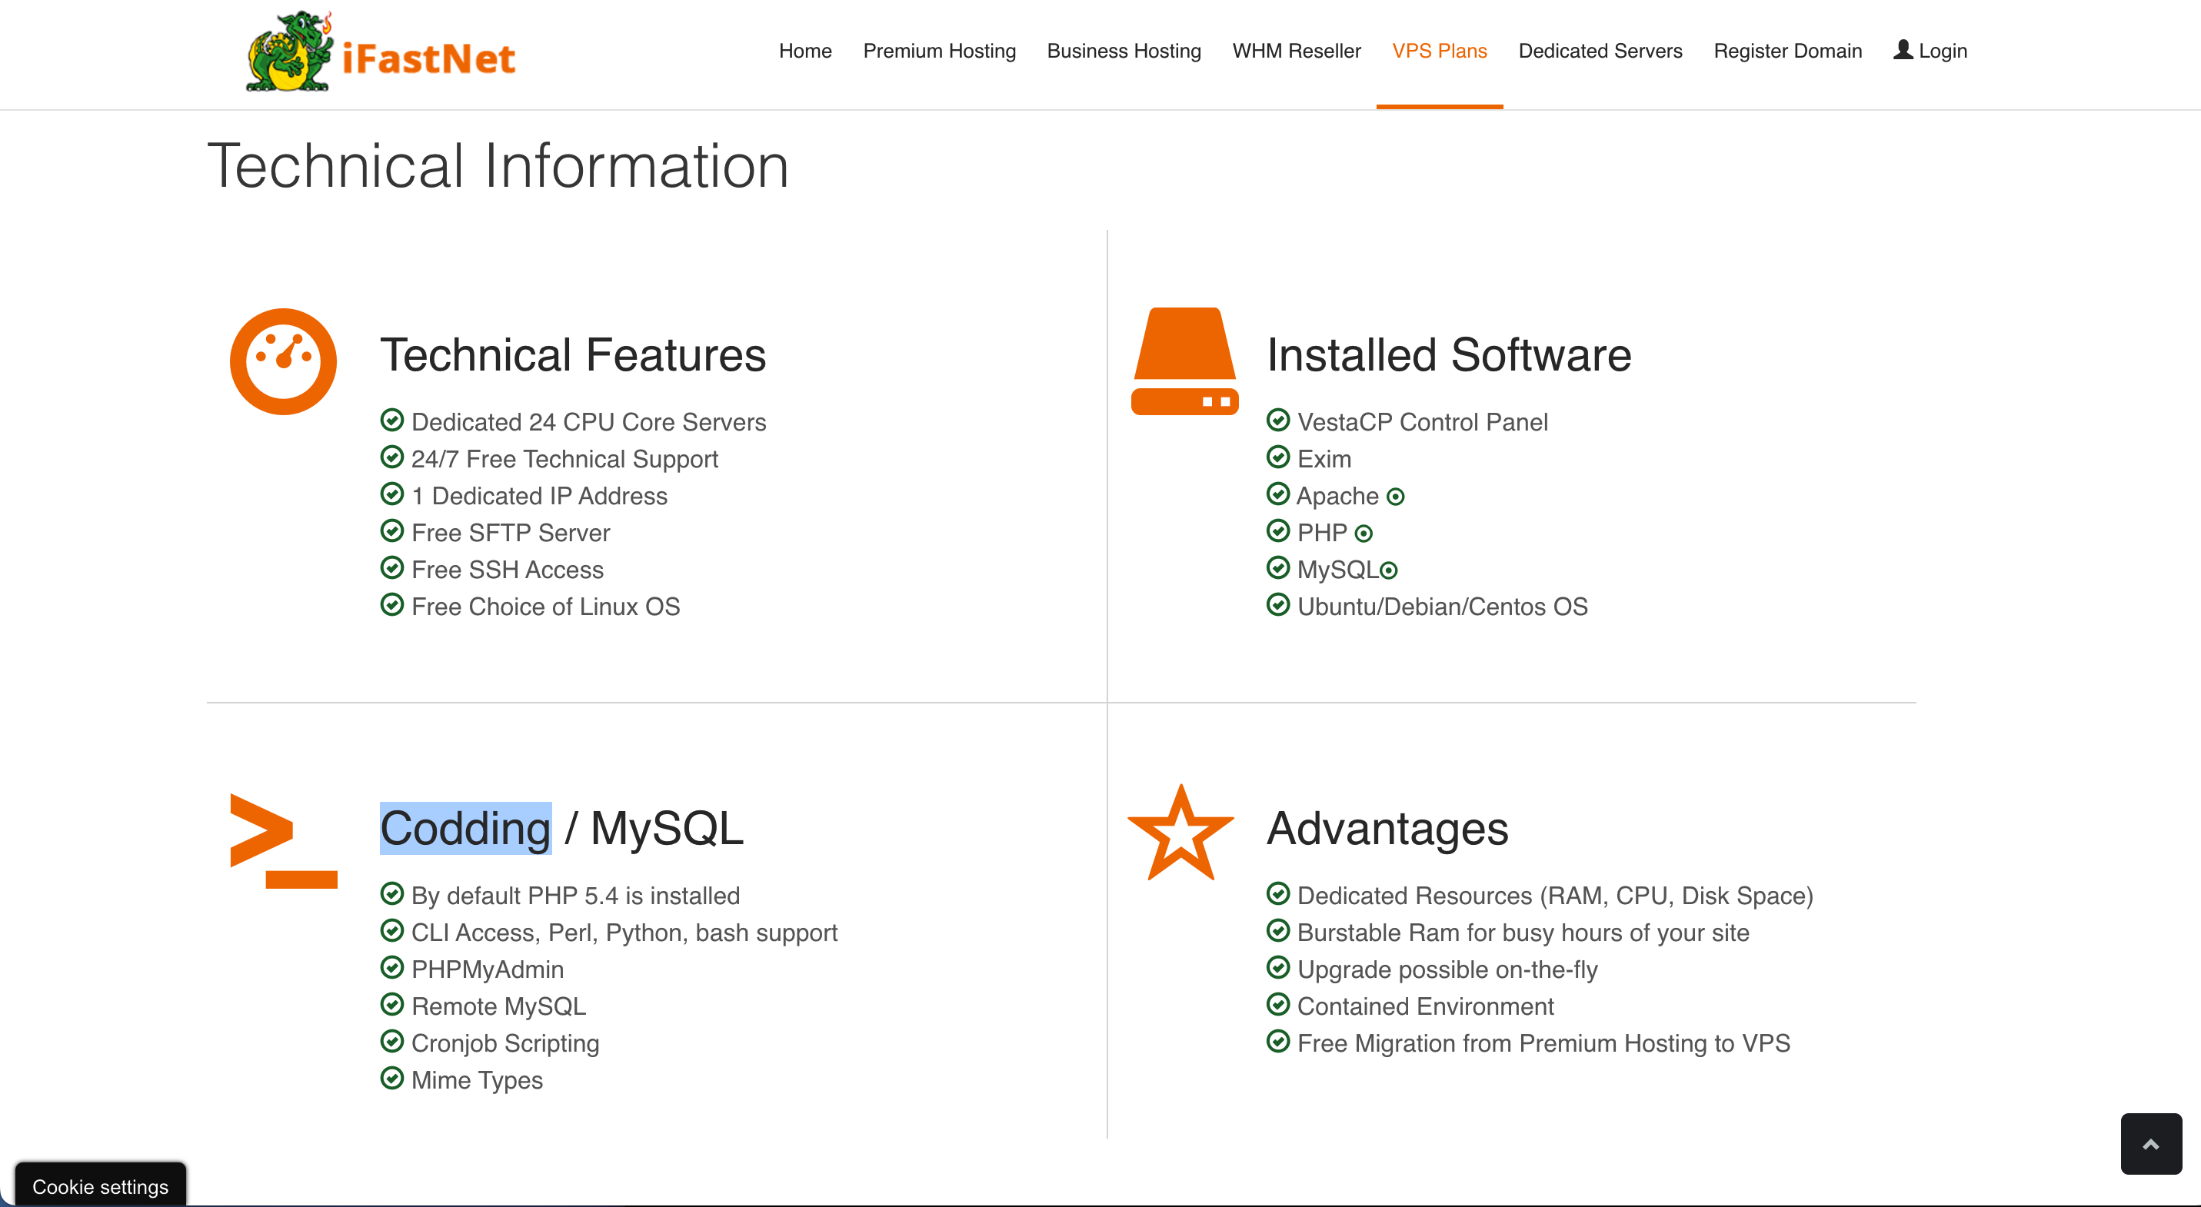Open the Home menu item

805,52
